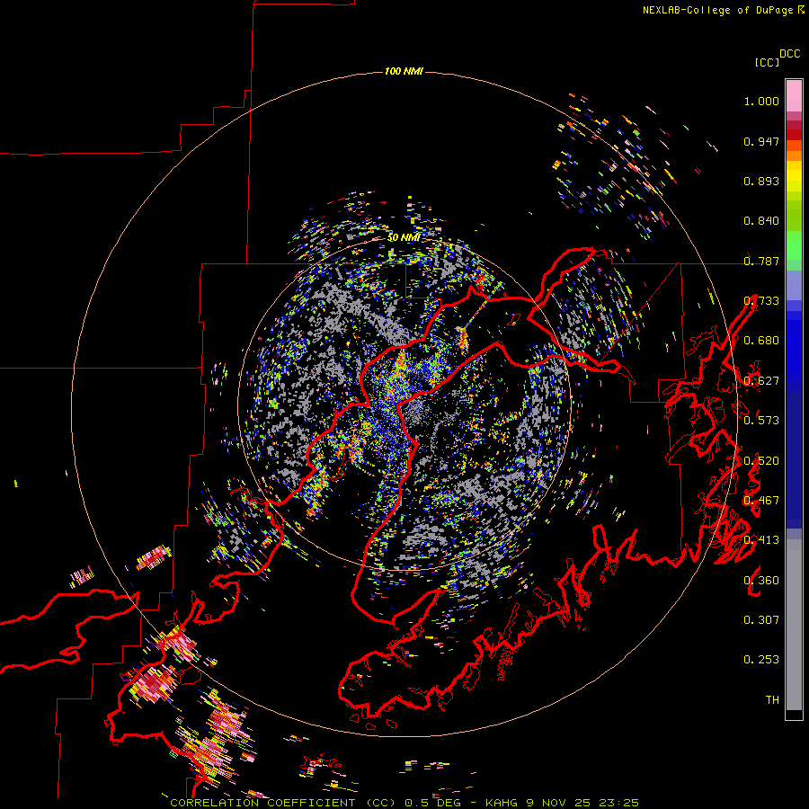Click the 0.680 scale value
The image size is (809, 809).
point(761,341)
